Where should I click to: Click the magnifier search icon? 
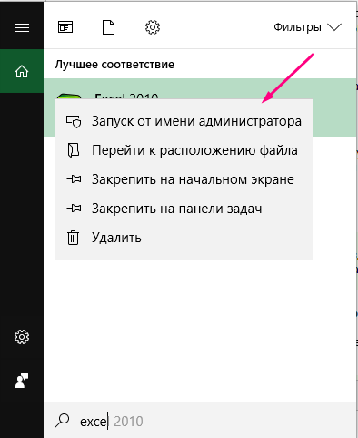point(62,421)
